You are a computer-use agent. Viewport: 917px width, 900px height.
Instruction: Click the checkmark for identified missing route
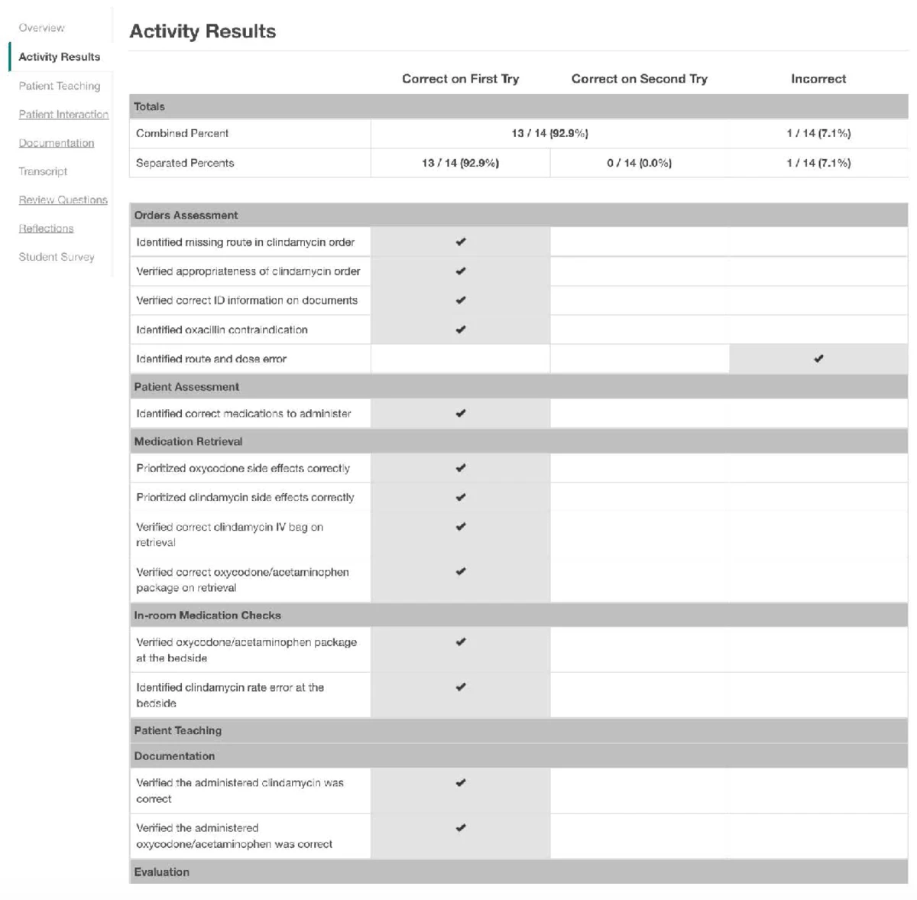pyautogui.click(x=459, y=241)
